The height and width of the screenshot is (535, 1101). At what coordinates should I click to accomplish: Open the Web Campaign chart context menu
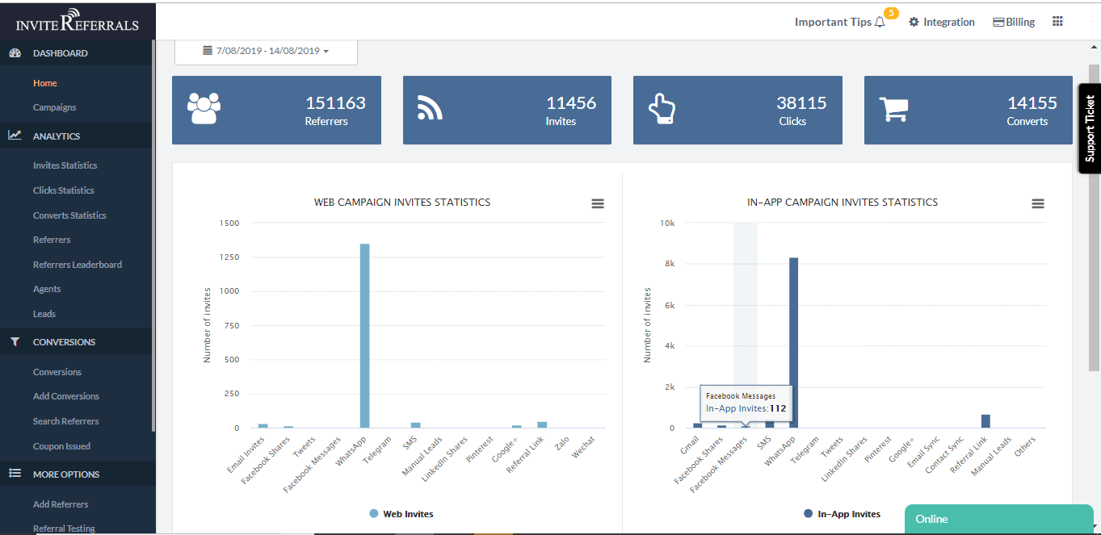598,204
